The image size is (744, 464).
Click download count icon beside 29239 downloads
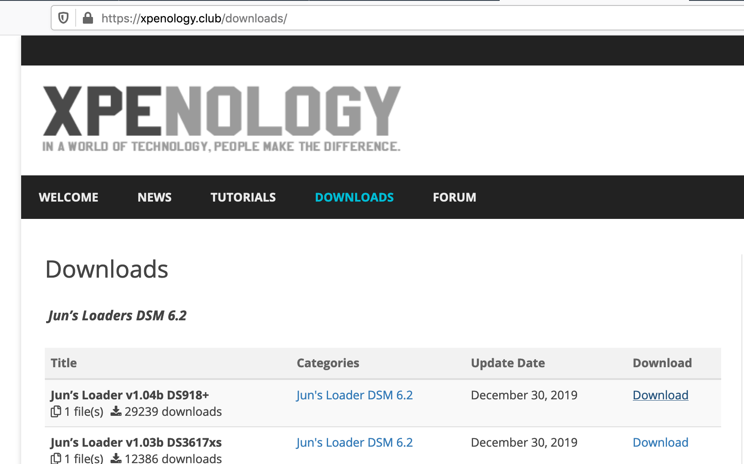tap(116, 411)
